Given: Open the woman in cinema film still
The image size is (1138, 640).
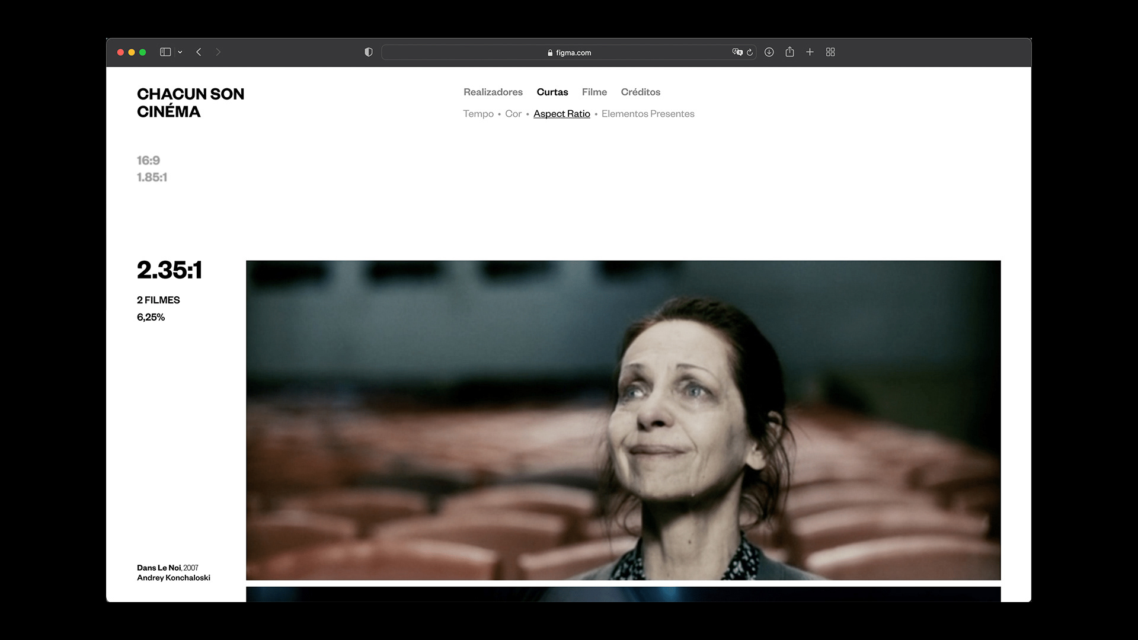Looking at the screenshot, I should tap(623, 420).
